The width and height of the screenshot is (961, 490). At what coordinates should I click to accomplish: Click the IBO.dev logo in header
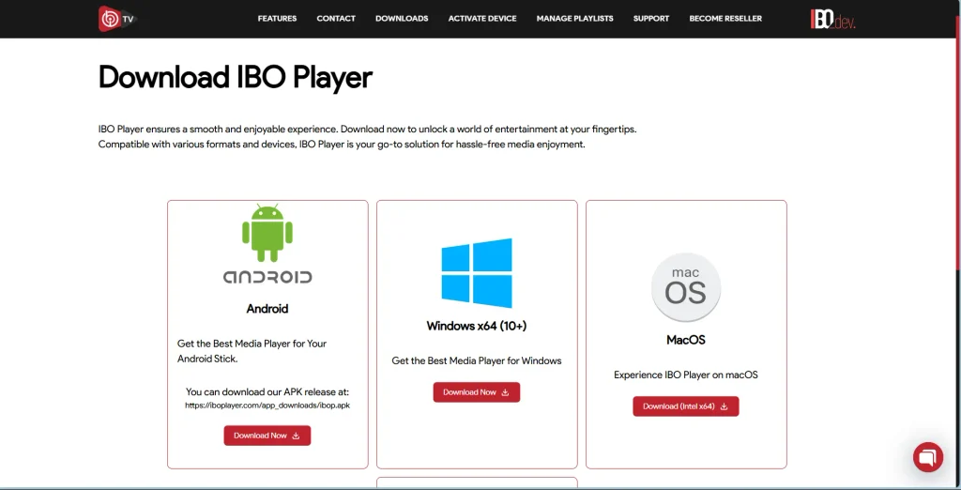pos(832,19)
